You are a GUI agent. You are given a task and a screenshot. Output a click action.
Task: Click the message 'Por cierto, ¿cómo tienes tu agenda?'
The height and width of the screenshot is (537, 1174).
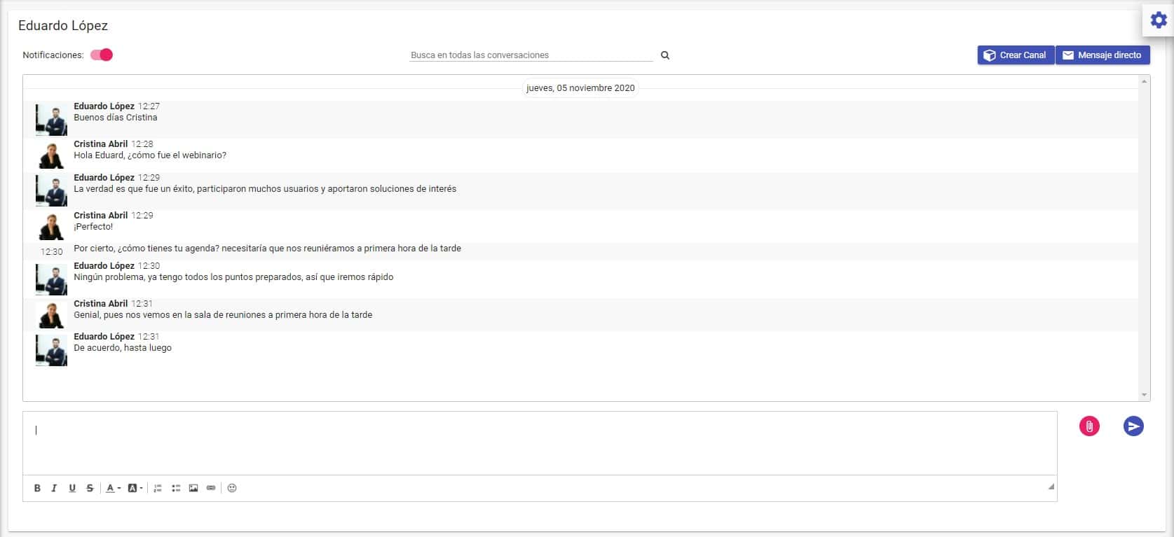(x=267, y=249)
